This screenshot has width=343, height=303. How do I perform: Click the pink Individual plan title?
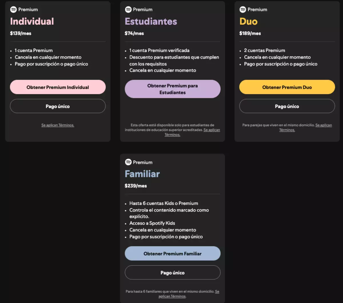pos(32,21)
